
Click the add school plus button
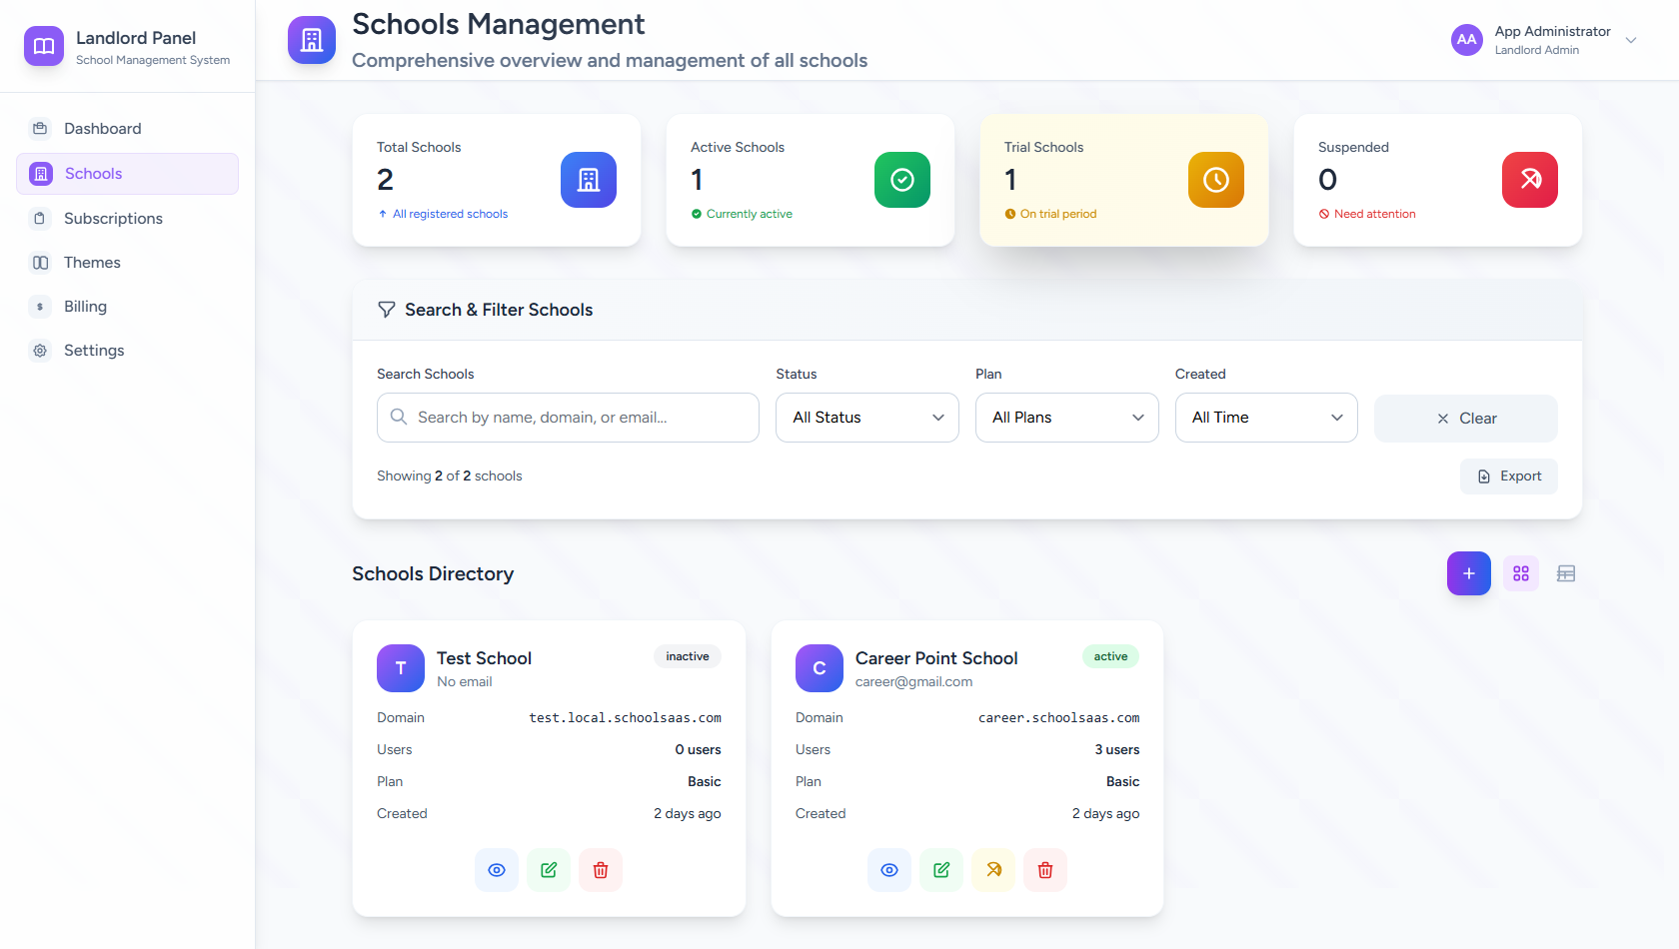point(1468,573)
